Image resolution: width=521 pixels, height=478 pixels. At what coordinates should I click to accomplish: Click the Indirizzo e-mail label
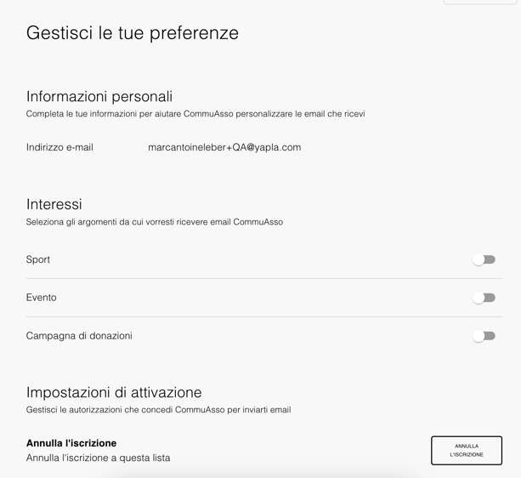[x=59, y=147]
